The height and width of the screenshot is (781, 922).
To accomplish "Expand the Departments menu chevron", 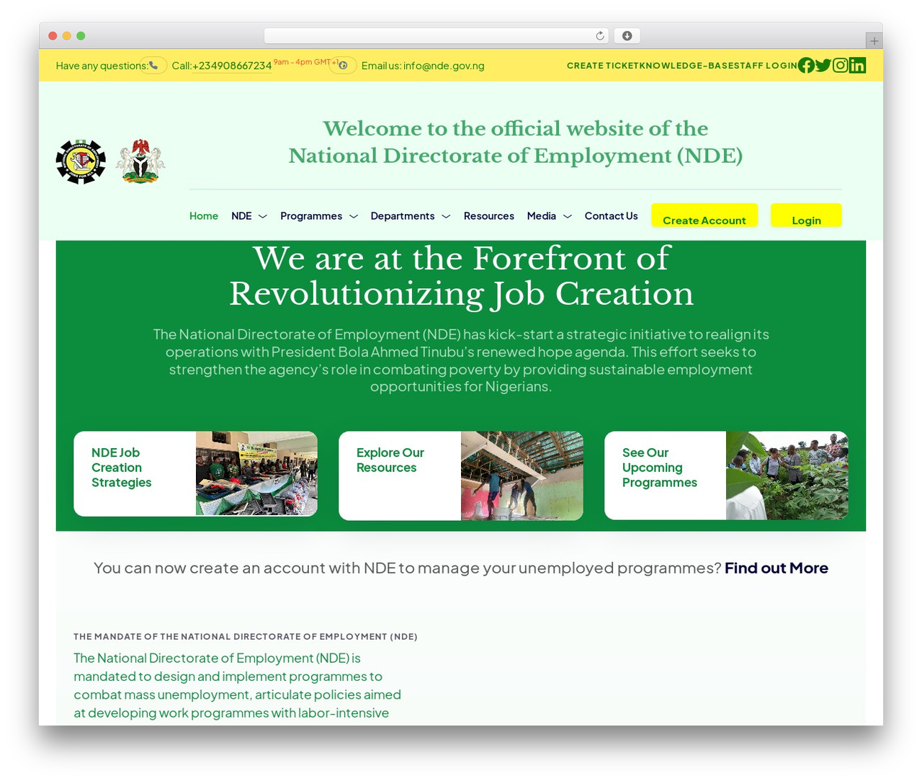I will pyautogui.click(x=446, y=216).
